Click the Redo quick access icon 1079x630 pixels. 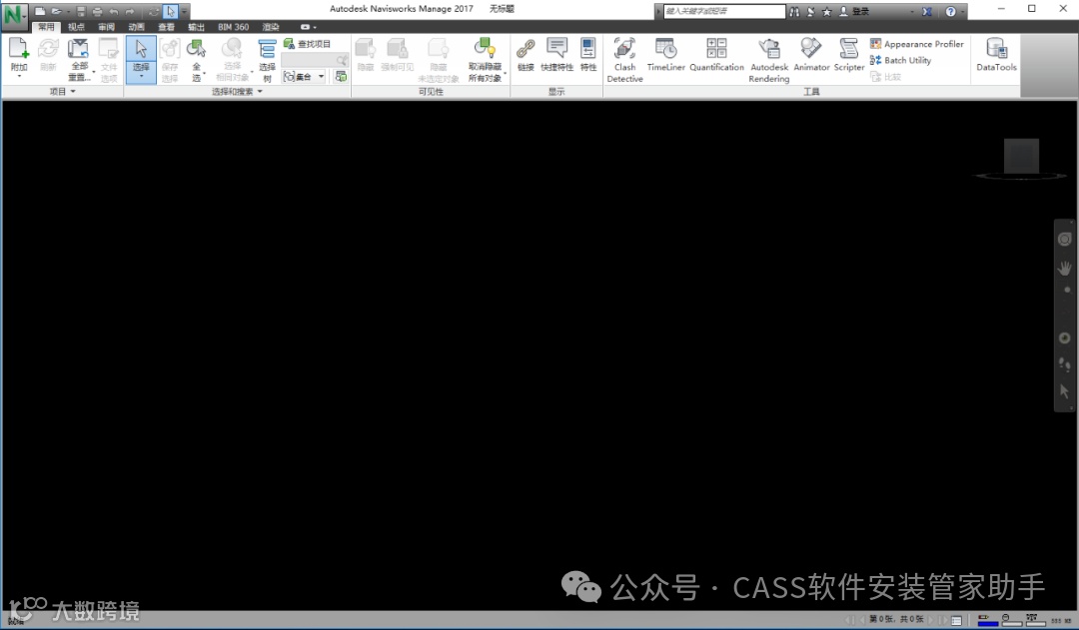click(x=129, y=12)
